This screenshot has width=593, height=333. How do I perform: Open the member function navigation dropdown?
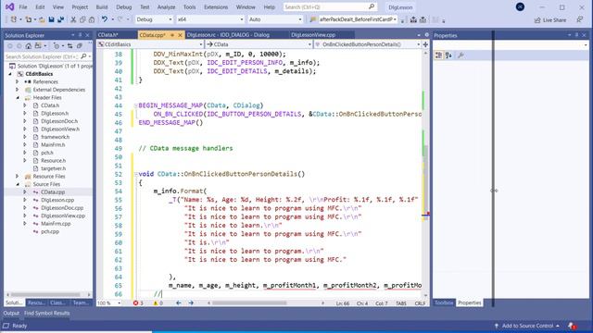[x=368, y=44]
